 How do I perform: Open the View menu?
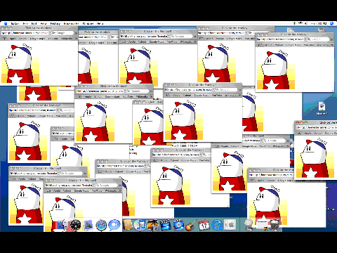tap(44, 23)
